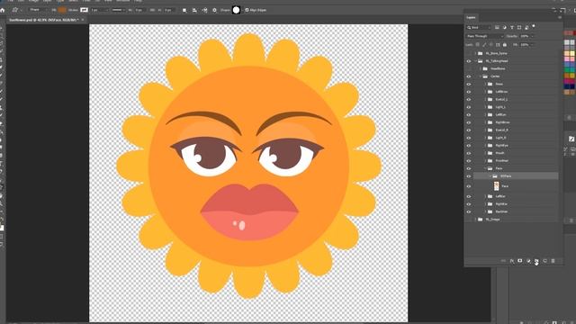Open the shape tool preset picker
The width and height of the screenshot is (576, 324).
point(15,10)
